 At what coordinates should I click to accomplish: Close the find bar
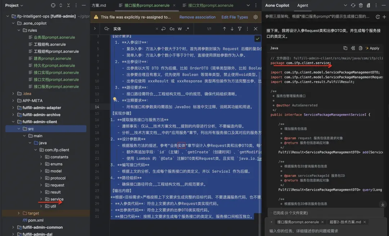pyautogui.click(x=255, y=29)
